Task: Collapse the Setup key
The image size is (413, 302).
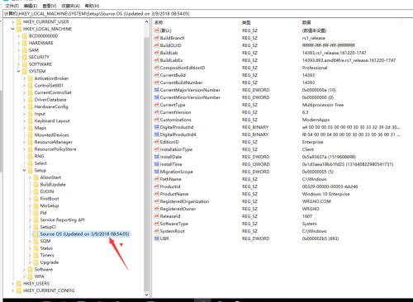Action: point(24,170)
